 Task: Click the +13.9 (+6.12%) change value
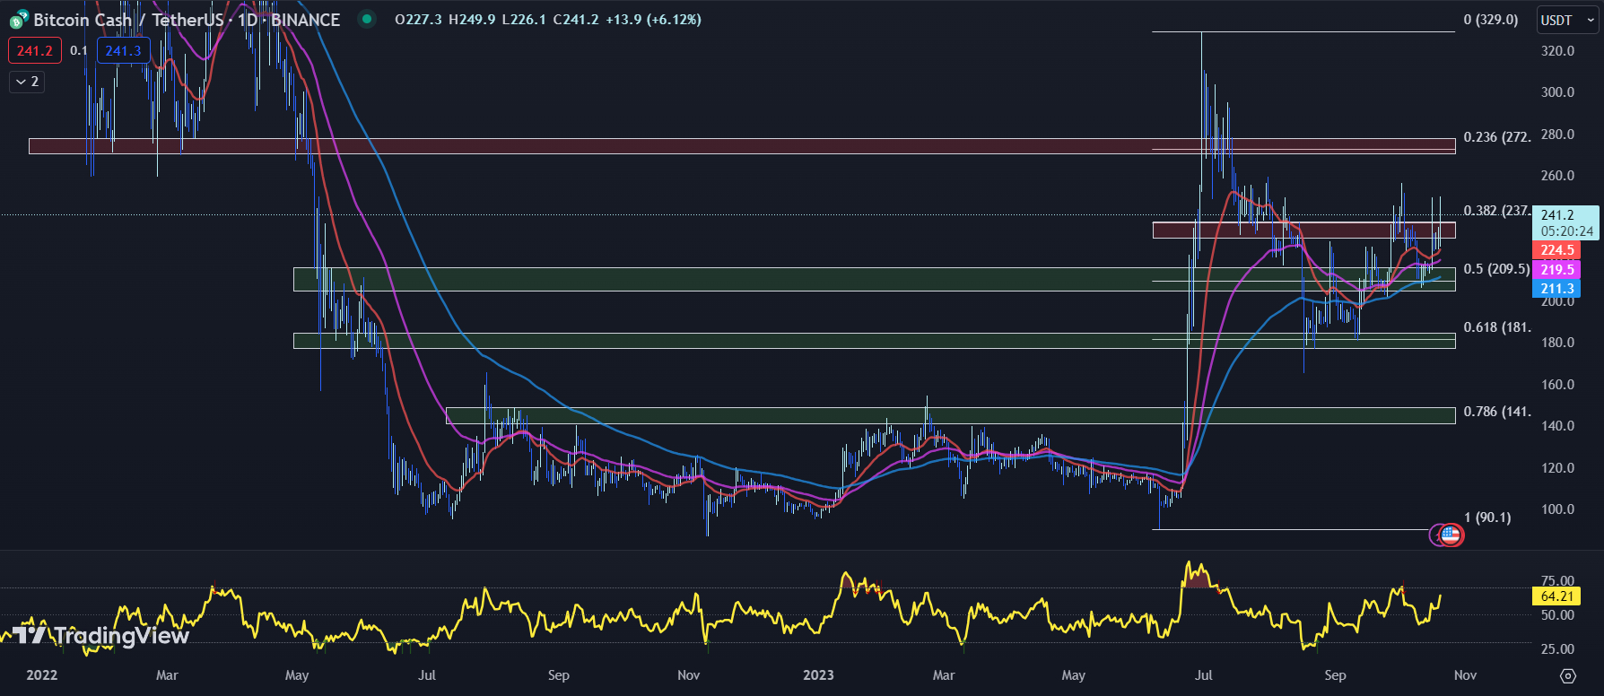pyautogui.click(x=654, y=20)
